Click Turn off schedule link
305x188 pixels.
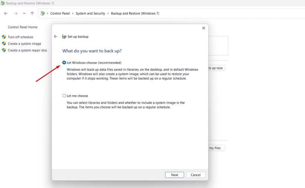tap(20, 37)
